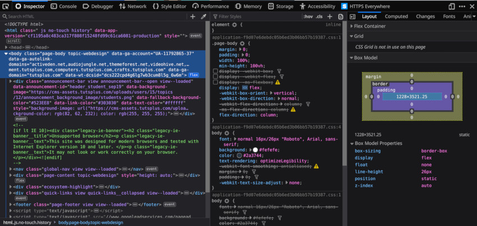
Task: Open DevTools more options menu
Action: (x=461, y=6)
